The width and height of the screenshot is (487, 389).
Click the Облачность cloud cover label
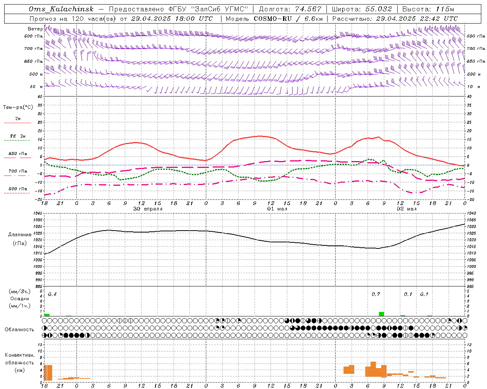[x=19, y=330]
